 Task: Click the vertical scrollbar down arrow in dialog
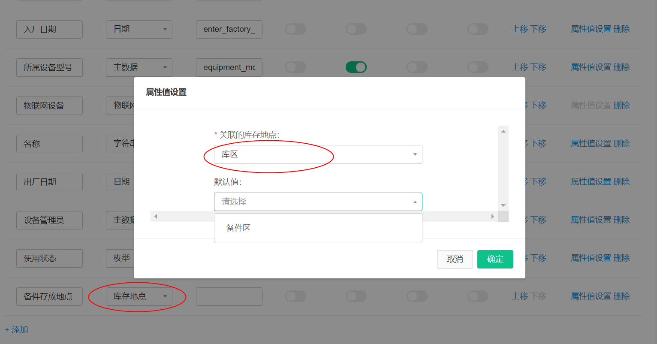tap(503, 205)
